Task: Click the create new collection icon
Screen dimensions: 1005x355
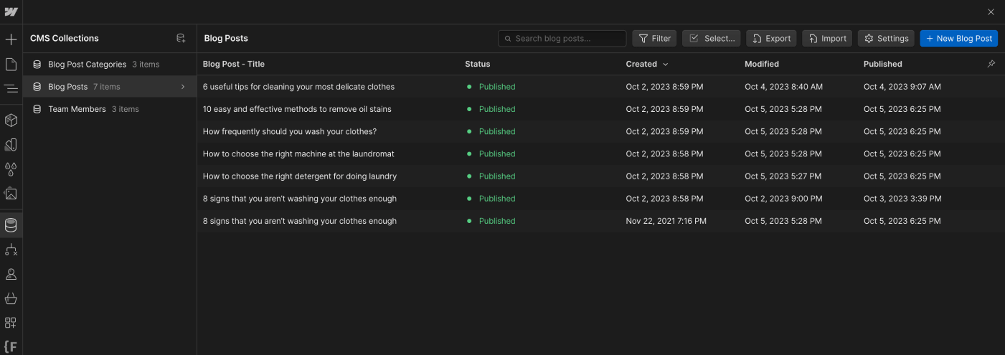Action: click(x=181, y=38)
